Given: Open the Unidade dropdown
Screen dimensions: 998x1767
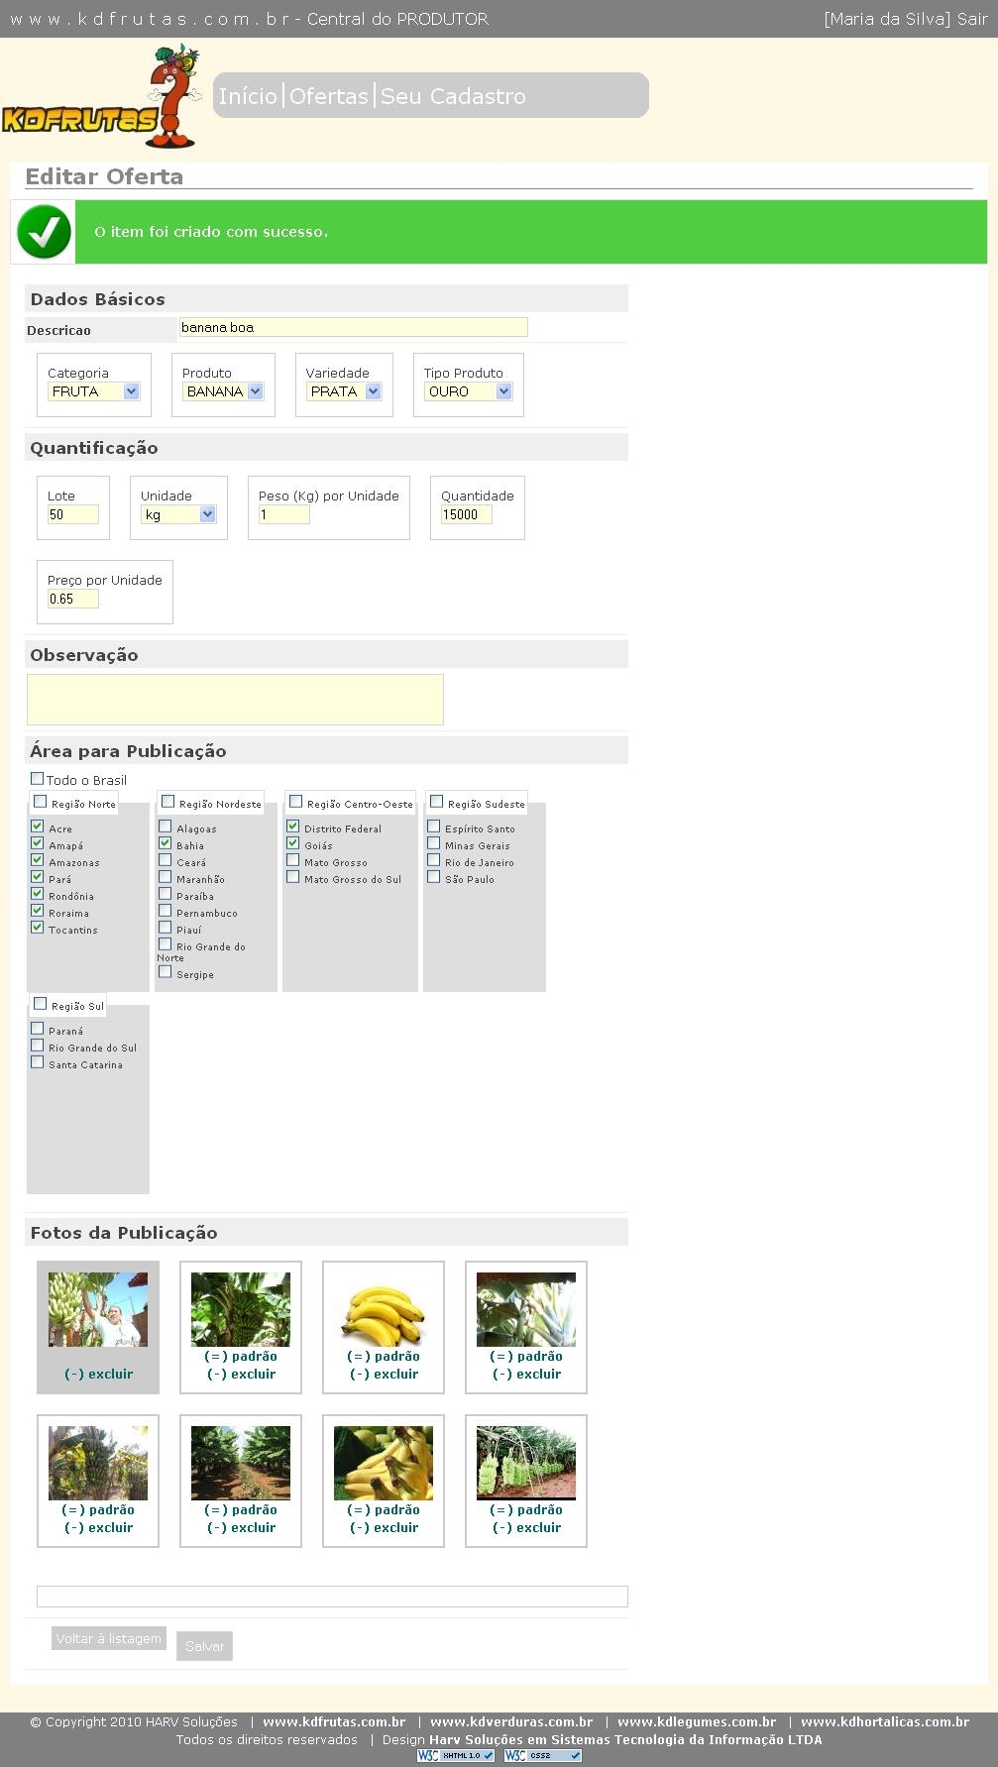Looking at the screenshot, I should pos(178,514).
